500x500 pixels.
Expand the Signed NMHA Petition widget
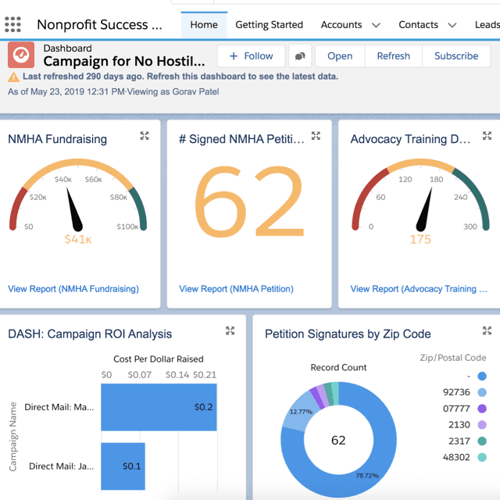tap(316, 136)
